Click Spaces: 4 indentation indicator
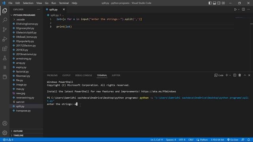This screenshot has height=142, width=253. point(171,140)
